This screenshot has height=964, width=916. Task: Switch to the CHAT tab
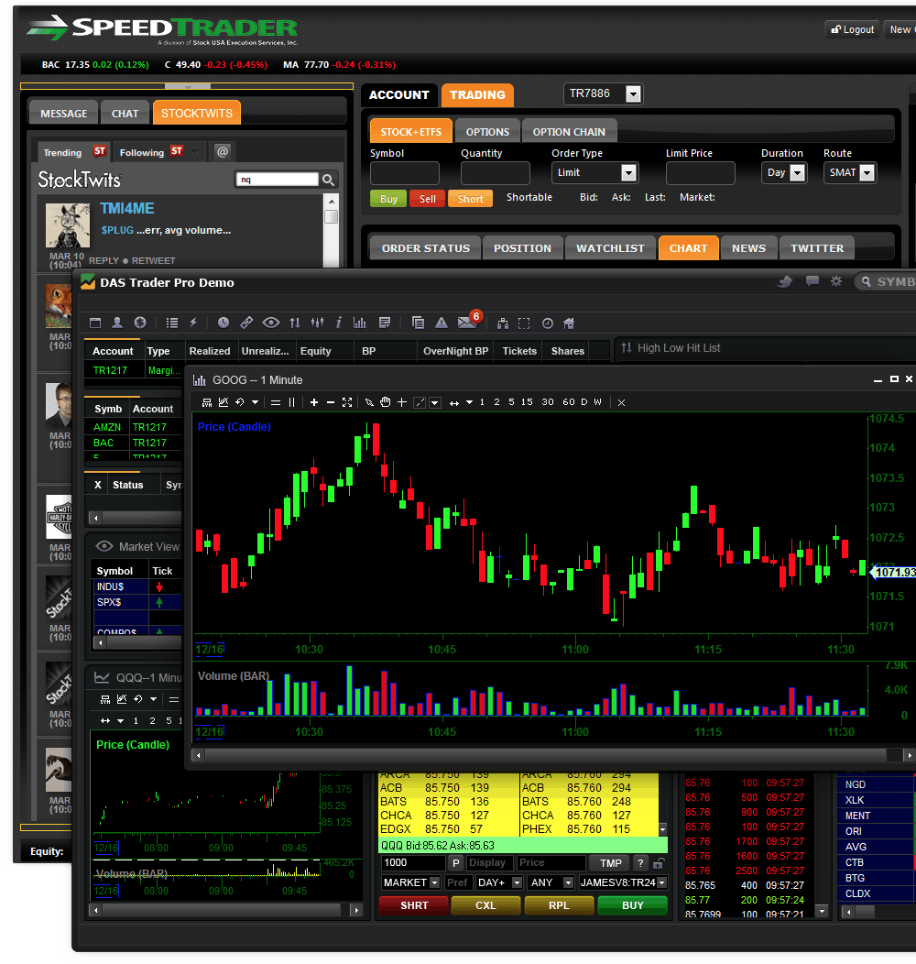point(125,114)
